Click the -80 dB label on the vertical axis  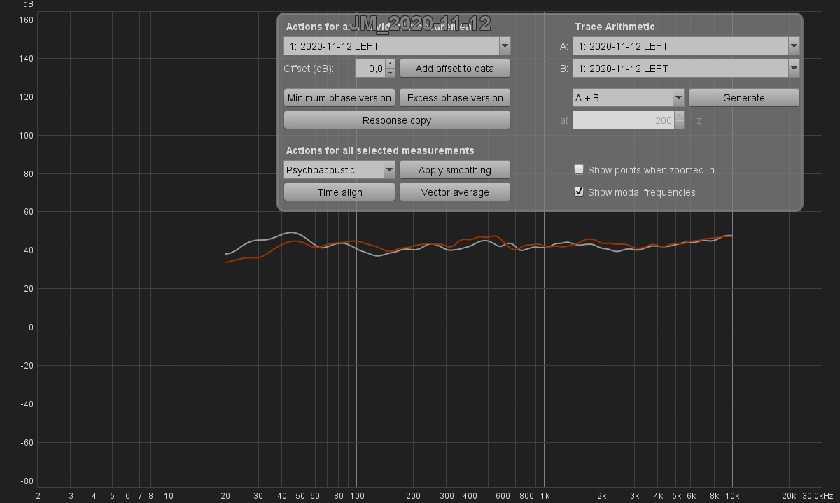pos(26,481)
